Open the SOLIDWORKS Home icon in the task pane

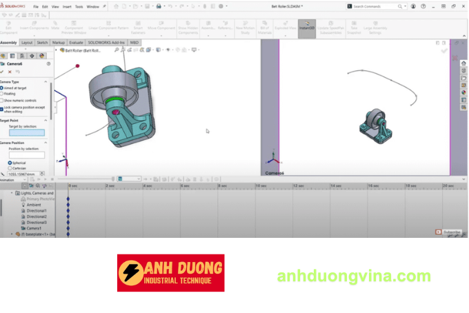pos(463,63)
